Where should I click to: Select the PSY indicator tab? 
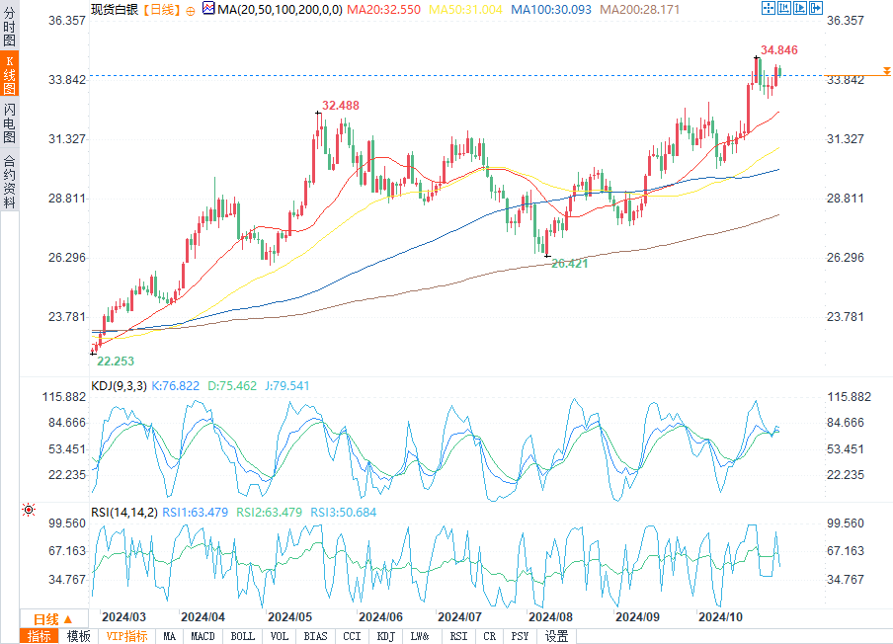pyautogui.click(x=520, y=636)
